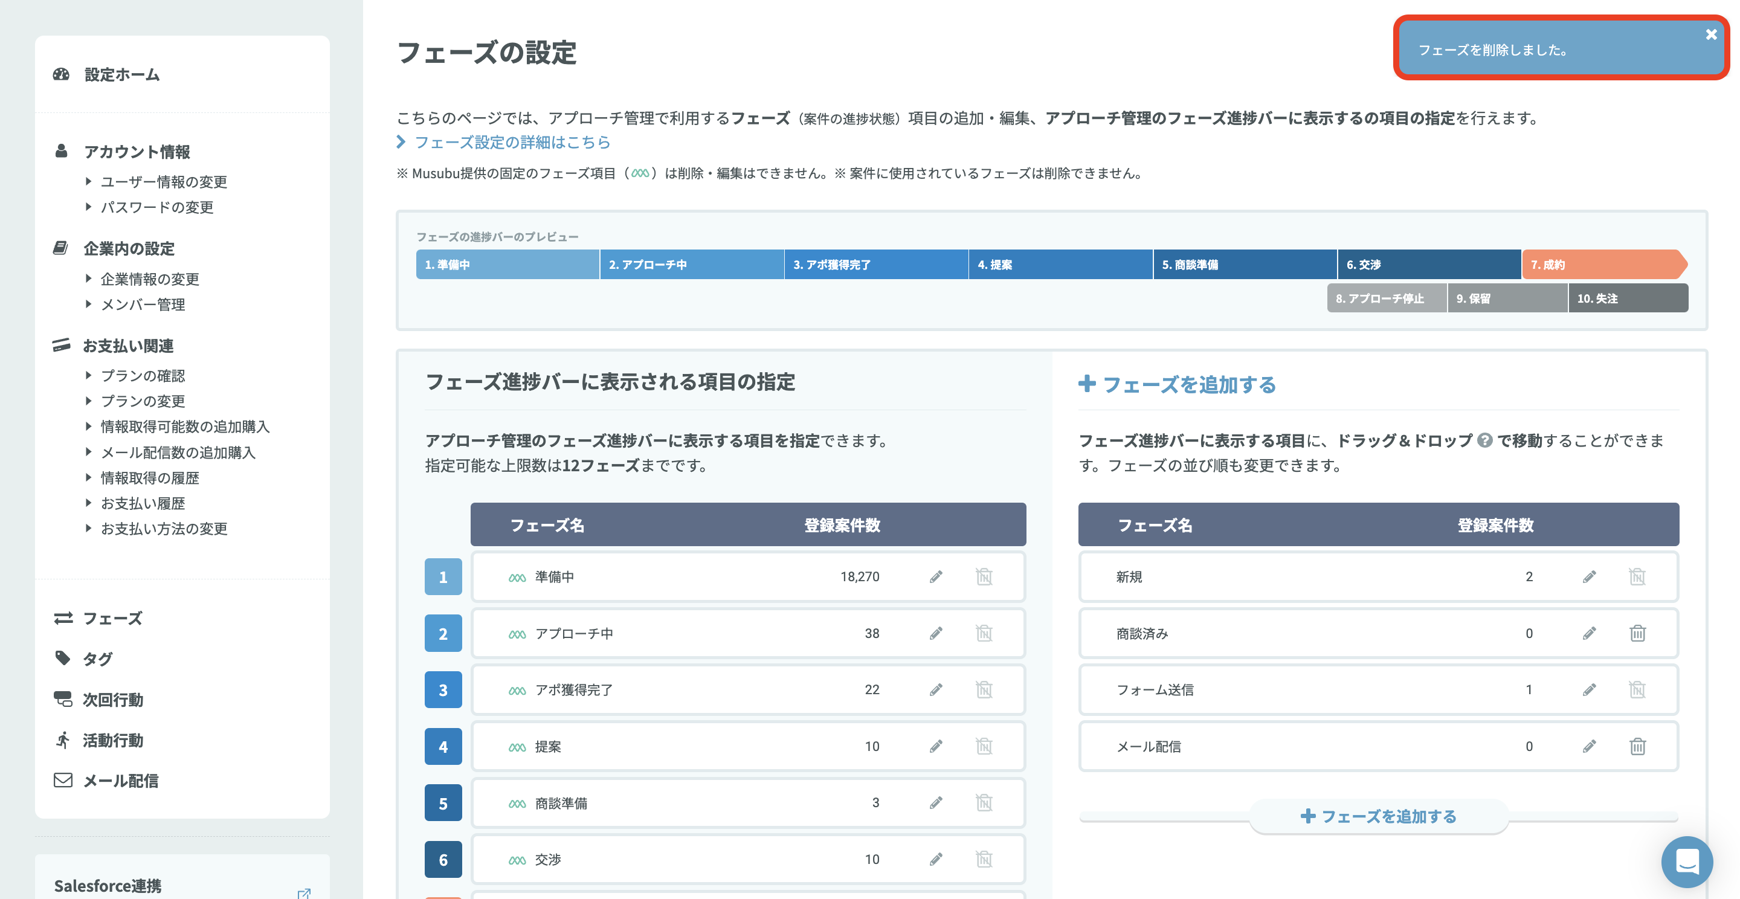Click preview bar segment 3. アポ獲得完了
Viewport: 1740px width, 899px height.
pyautogui.click(x=876, y=264)
